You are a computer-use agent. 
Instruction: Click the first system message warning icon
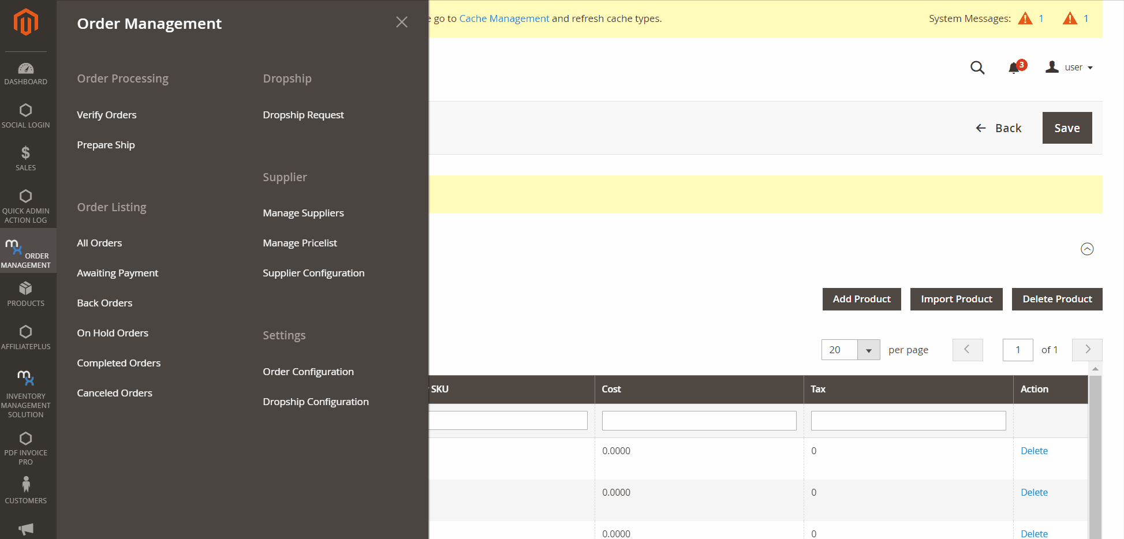1025,18
